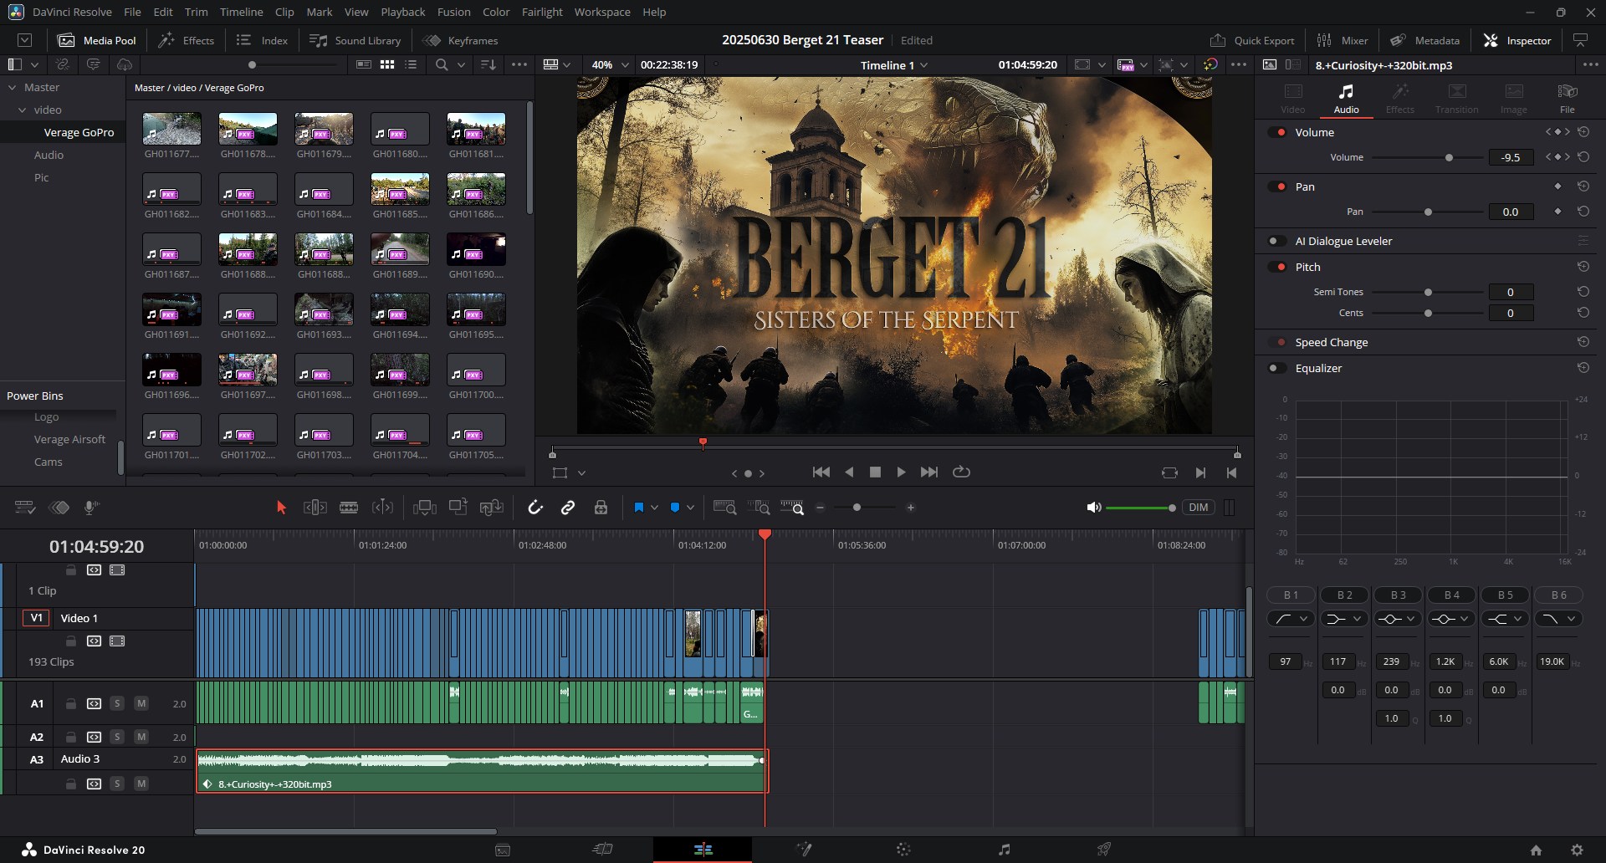Open the Cut page icon
The height and width of the screenshot is (863, 1606).
coord(602,850)
